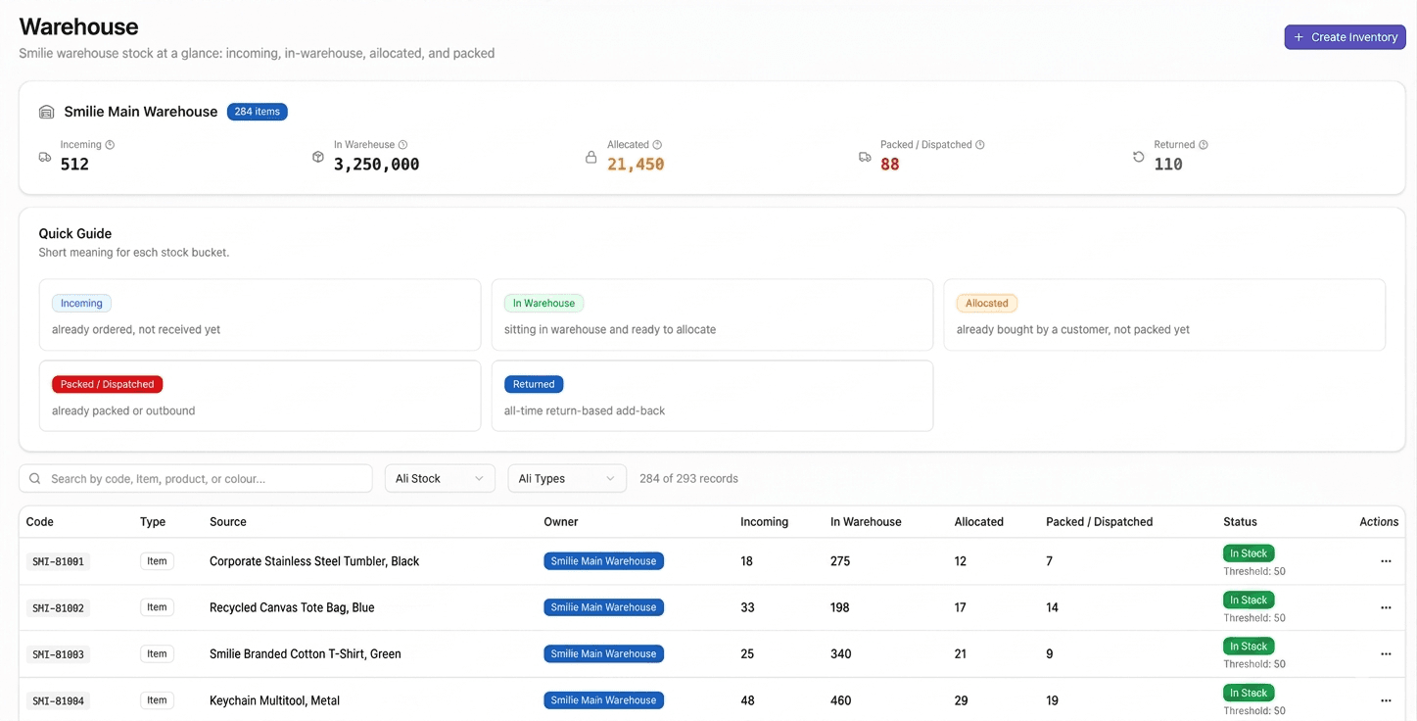Click the Create Inventory button
Image resolution: width=1417 pixels, height=721 pixels.
(1345, 37)
